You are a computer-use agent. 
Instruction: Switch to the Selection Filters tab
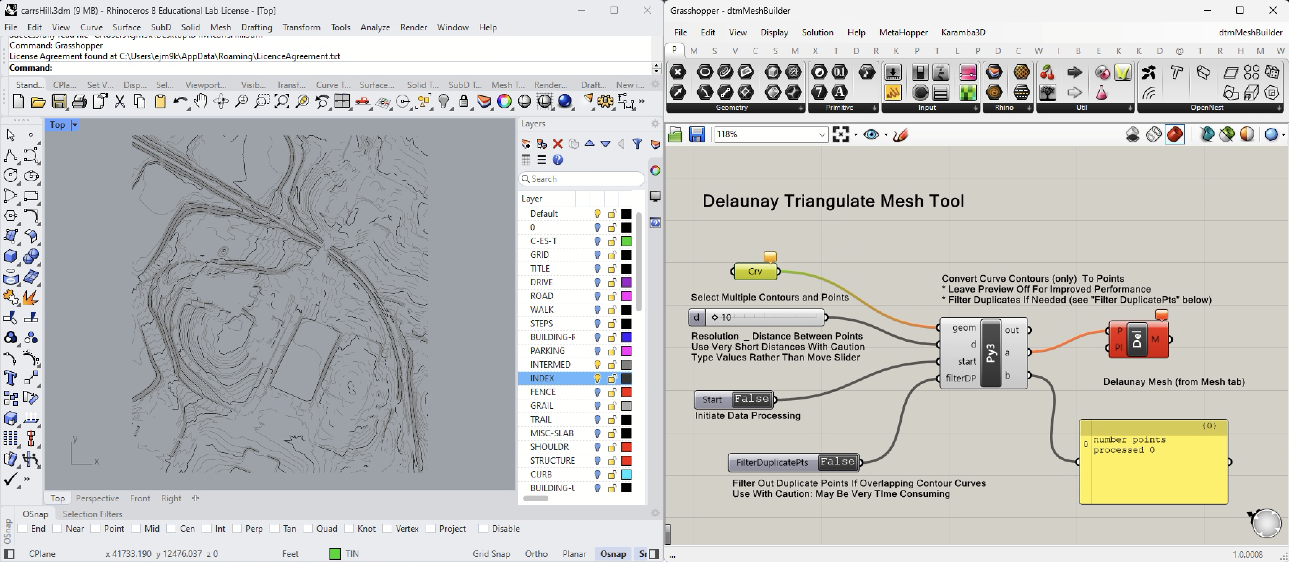92,514
